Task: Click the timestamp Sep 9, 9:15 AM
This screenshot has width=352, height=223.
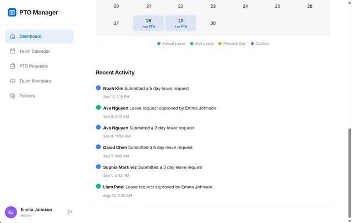Action: tap(116, 116)
